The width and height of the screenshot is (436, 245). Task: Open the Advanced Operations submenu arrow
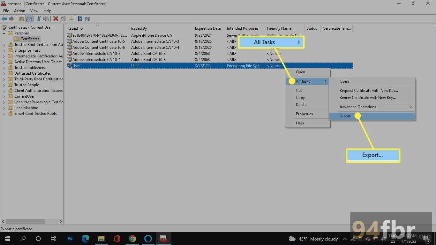coord(411,107)
